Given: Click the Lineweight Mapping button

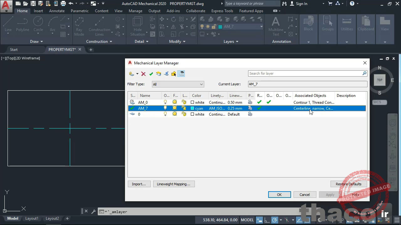Looking at the screenshot, I should click(174, 184).
